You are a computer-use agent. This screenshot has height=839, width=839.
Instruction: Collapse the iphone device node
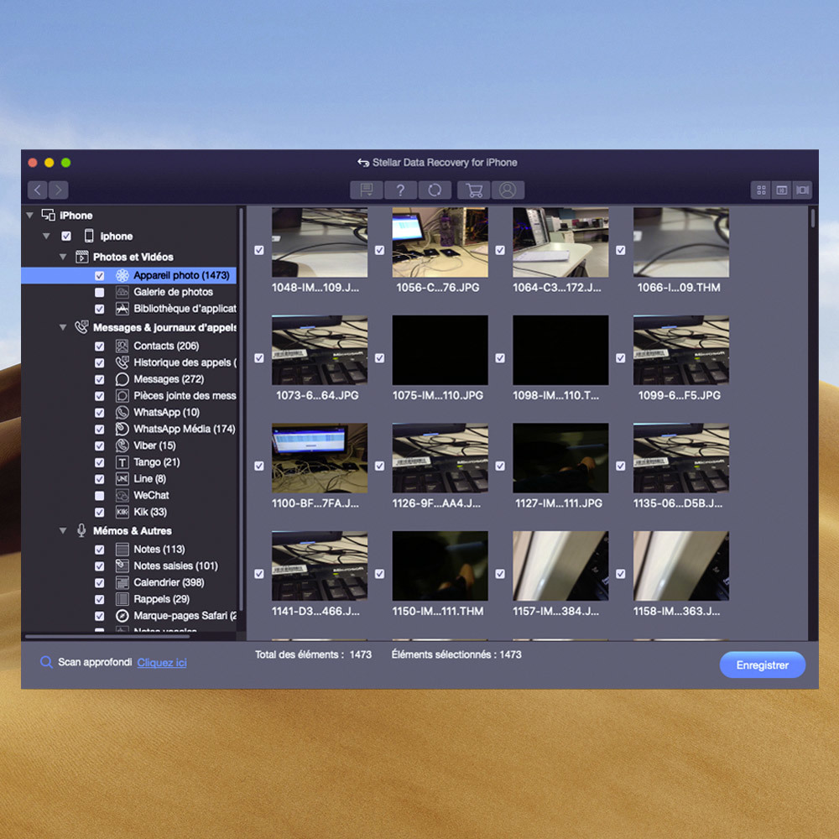(46, 236)
